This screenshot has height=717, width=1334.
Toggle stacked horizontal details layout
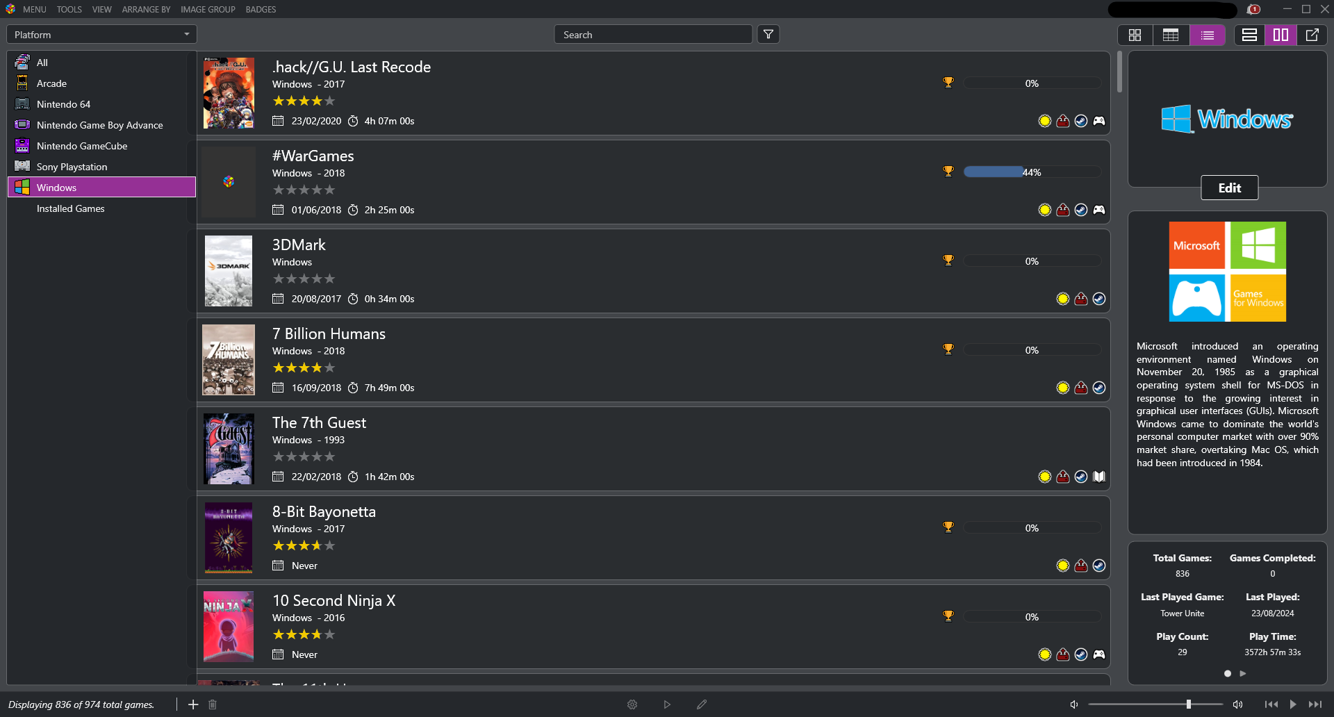pyautogui.click(x=1249, y=35)
